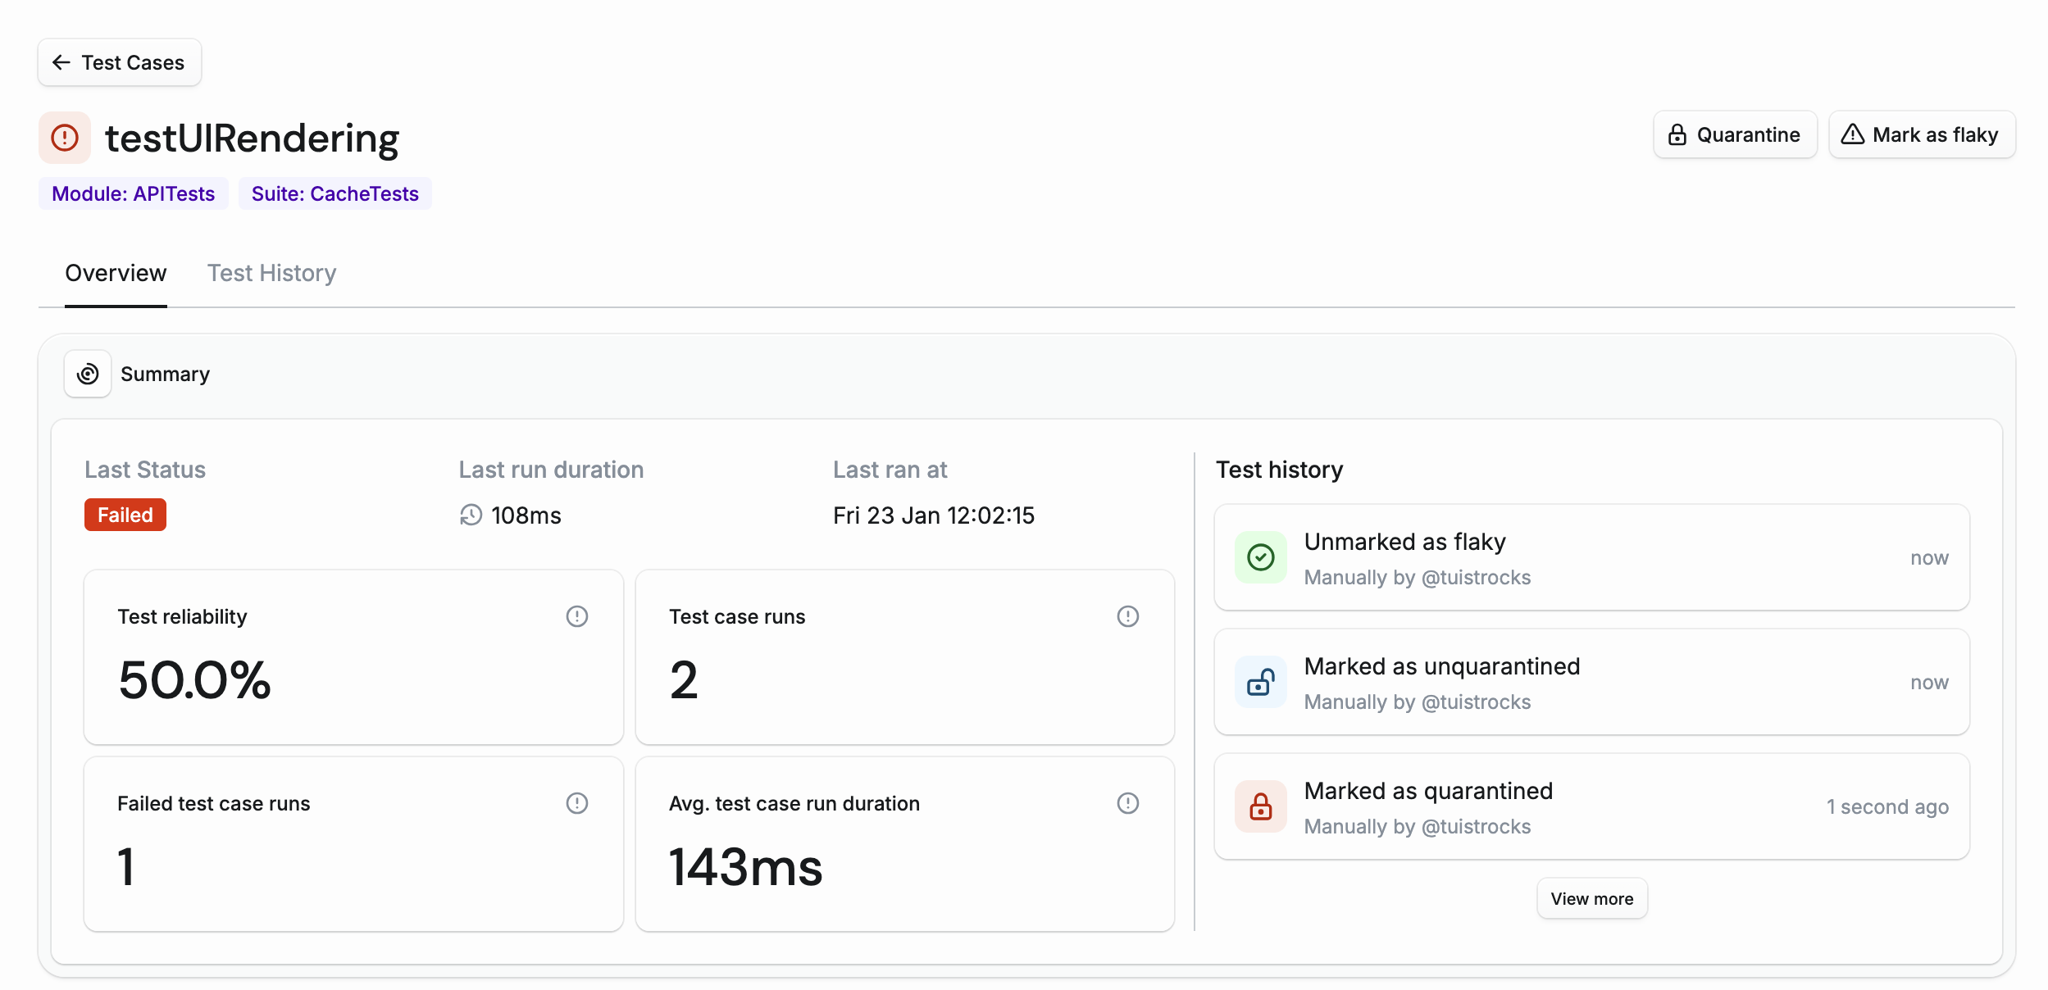Image resolution: width=2048 pixels, height=990 pixels.
Task: Switch to the Test History tab
Action: tap(272, 273)
